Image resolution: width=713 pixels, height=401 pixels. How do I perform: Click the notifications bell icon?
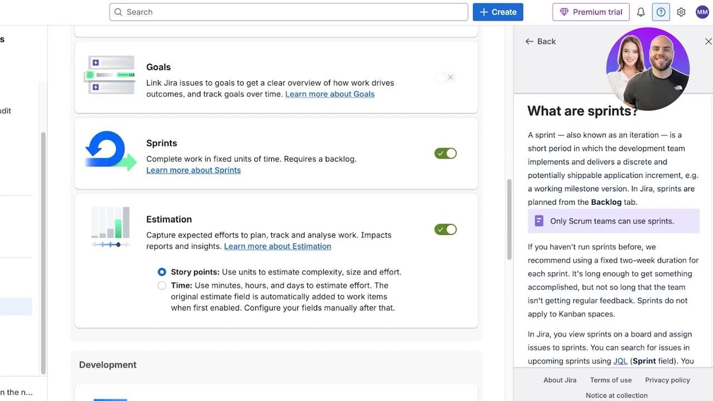pyautogui.click(x=641, y=12)
